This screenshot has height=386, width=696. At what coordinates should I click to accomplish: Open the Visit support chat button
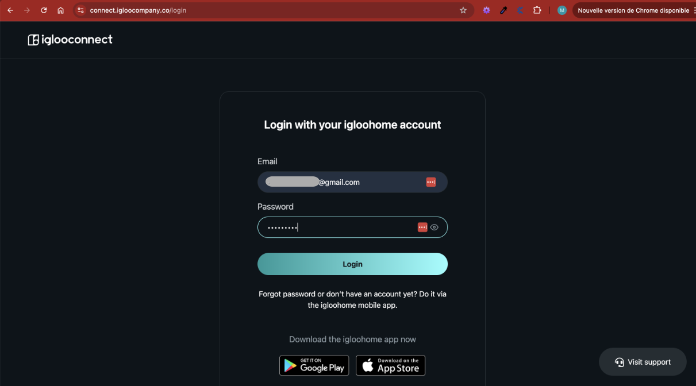[x=643, y=362]
